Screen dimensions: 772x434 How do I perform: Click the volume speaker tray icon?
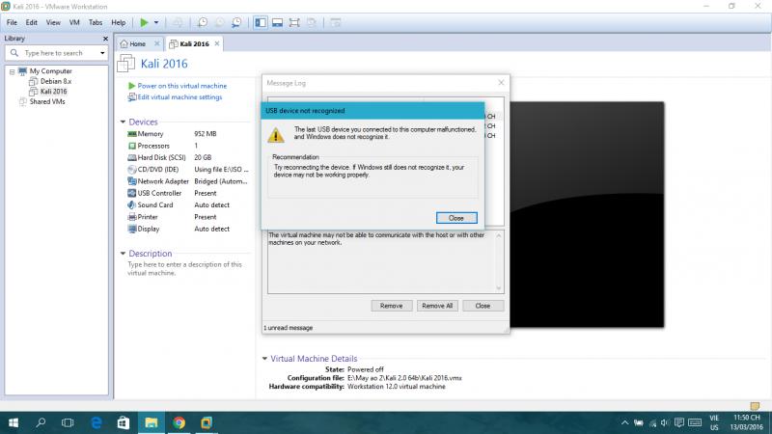(665, 422)
